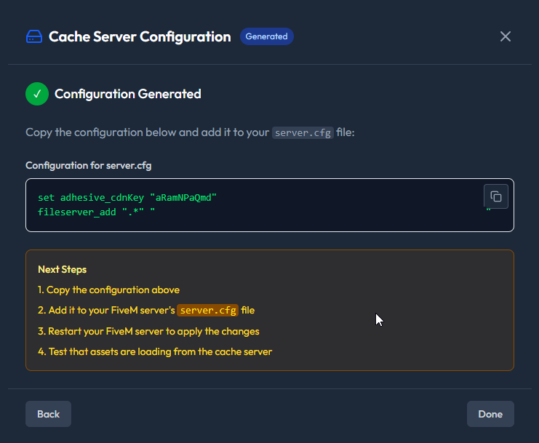
Task: Click the Generated status badge
Action: point(266,36)
